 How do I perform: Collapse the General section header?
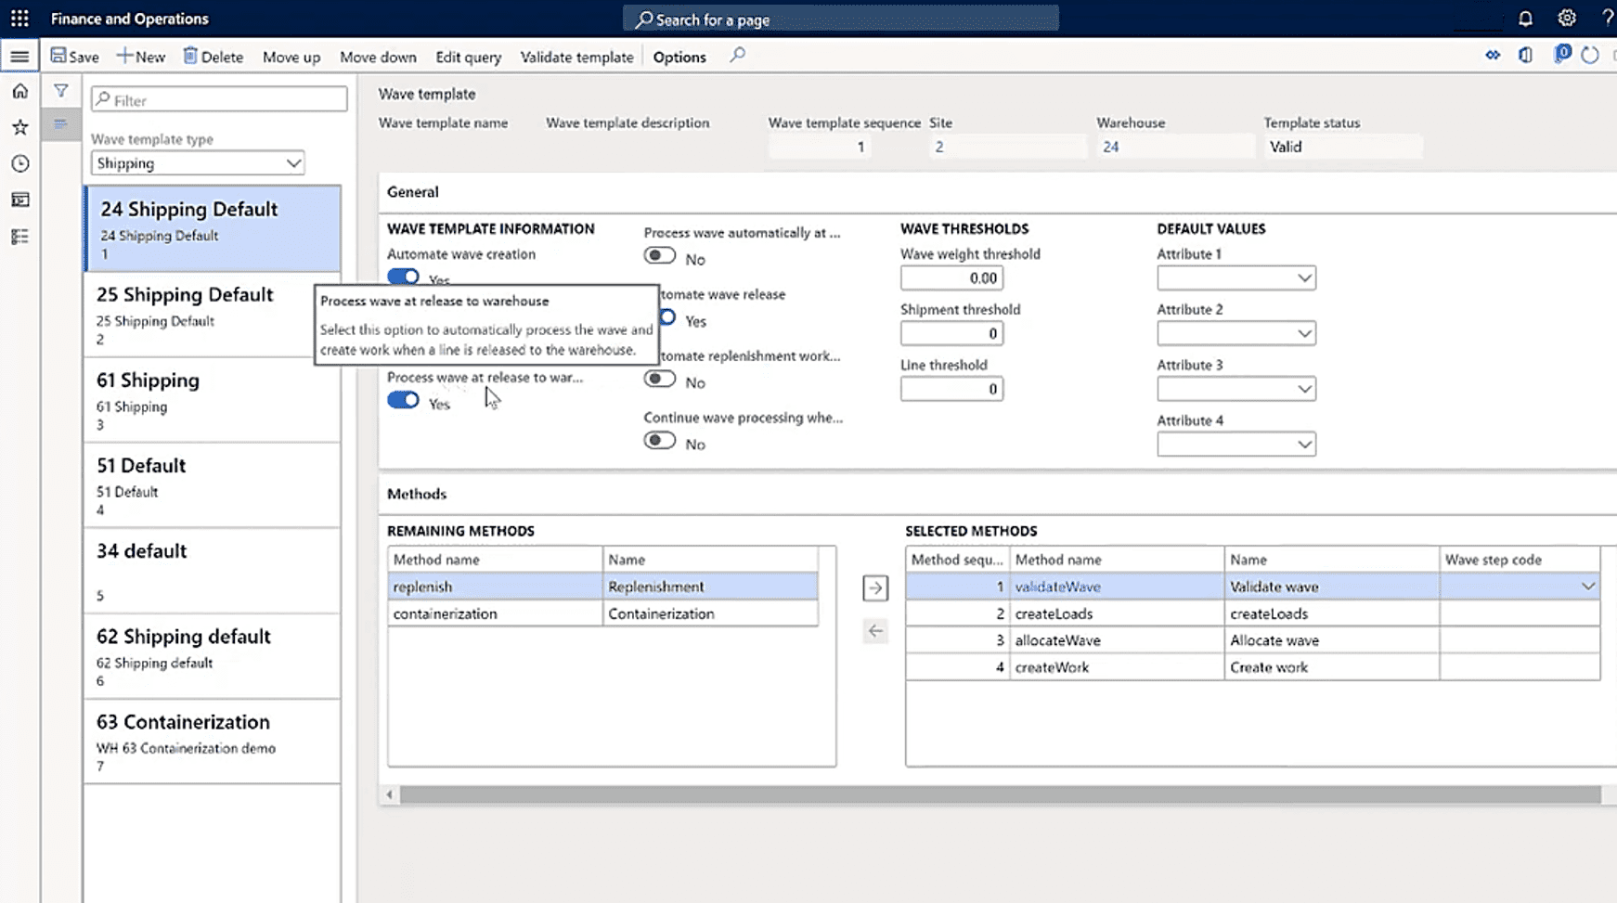(413, 192)
